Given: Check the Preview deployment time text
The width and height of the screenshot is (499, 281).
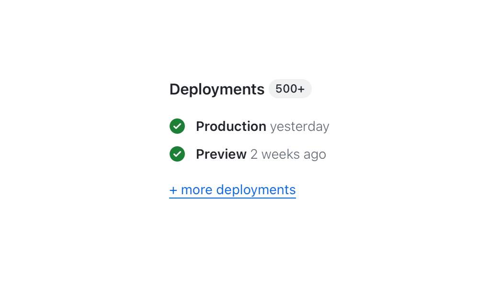Looking at the screenshot, I should (288, 154).
